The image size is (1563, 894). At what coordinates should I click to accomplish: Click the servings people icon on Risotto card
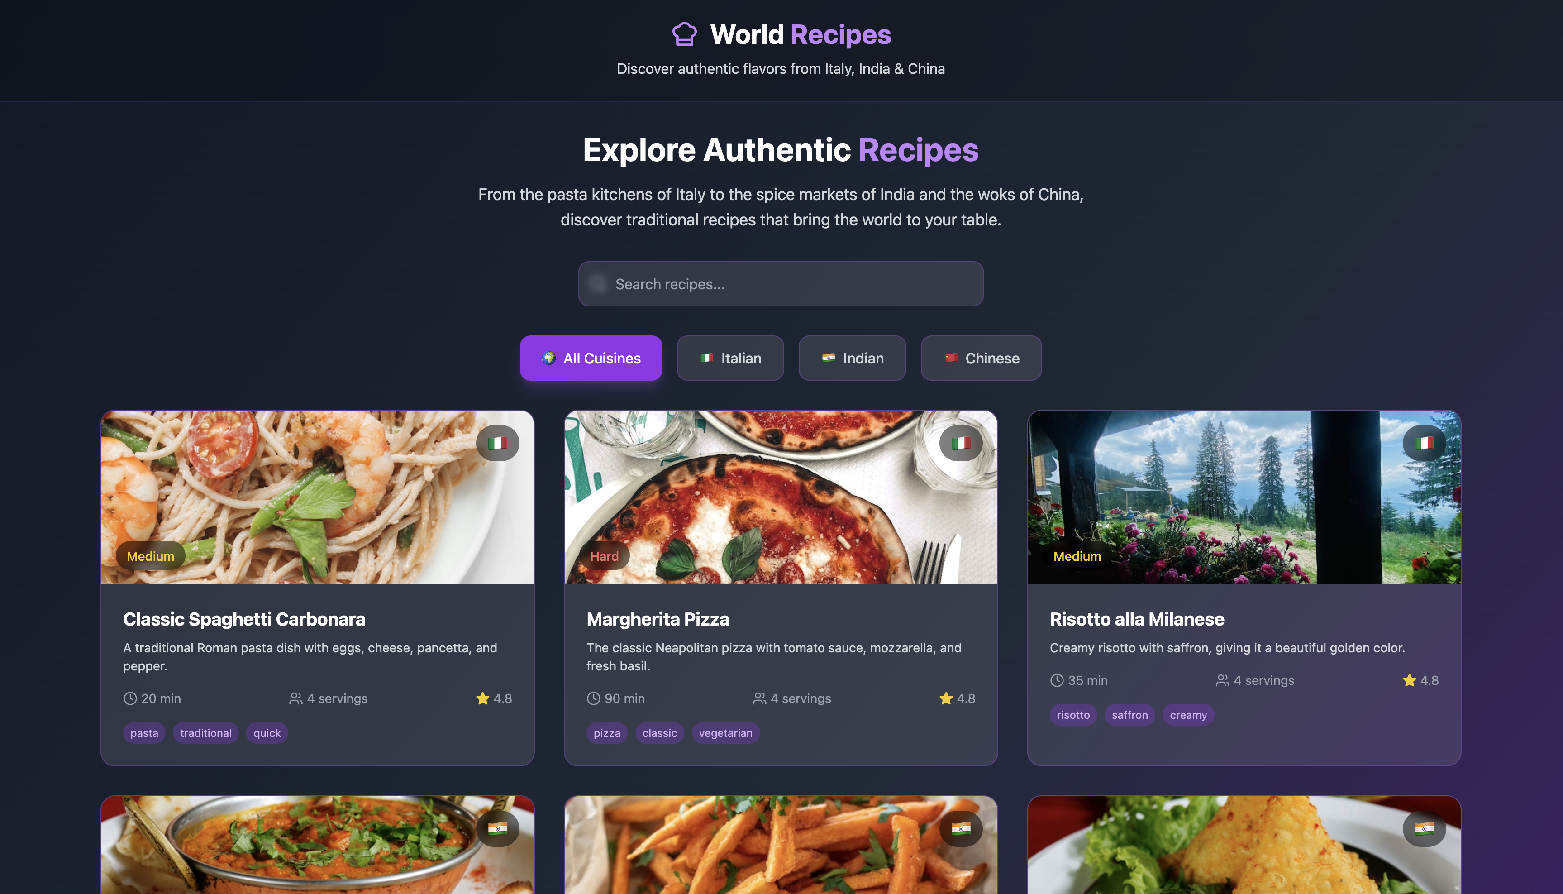click(1222, 680)
